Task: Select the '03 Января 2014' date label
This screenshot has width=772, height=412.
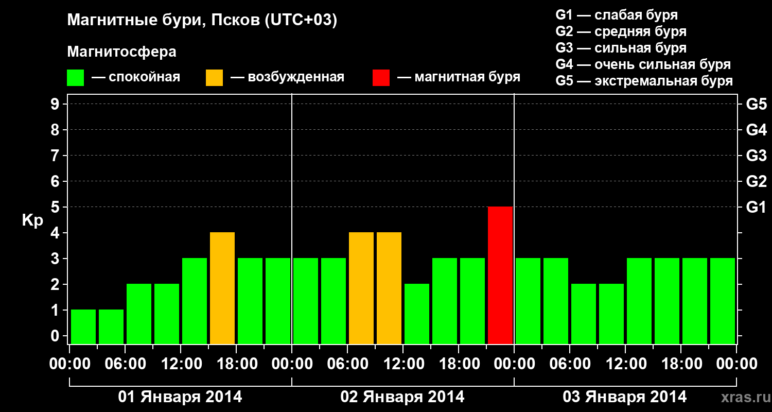Action: [x=625, y=397]
